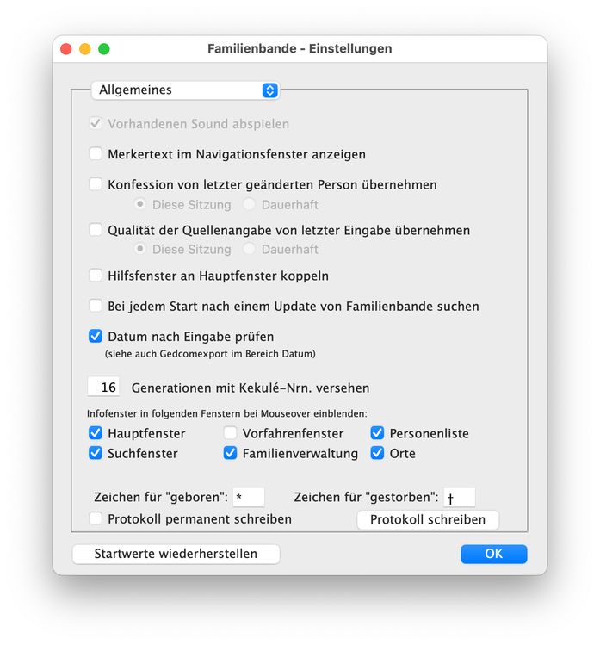Toggle the Orte checkbox
600x645 pixels.
click(x=377, y=453)
